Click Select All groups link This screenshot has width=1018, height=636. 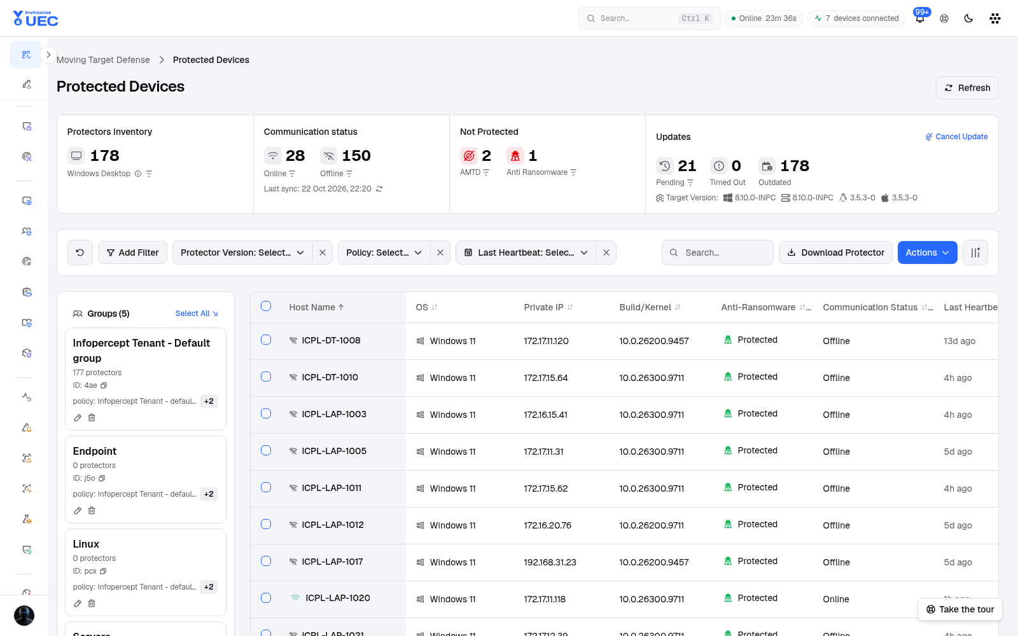tap(197, 314)
